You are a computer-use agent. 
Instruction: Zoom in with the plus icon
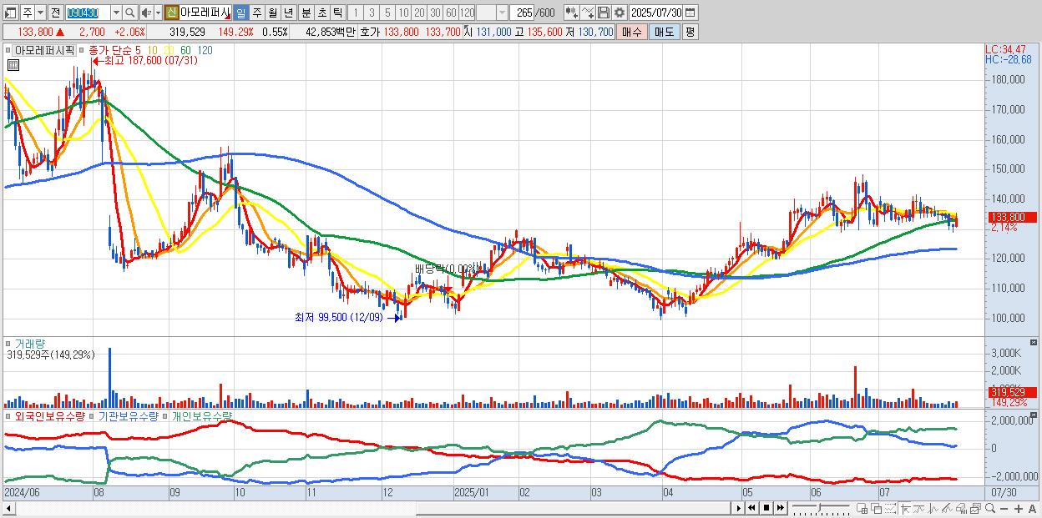point(1019,509)
